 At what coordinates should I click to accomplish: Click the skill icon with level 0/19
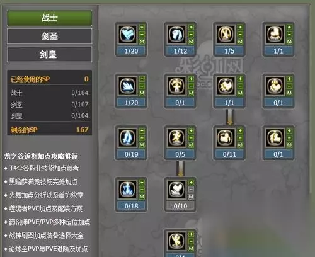tap(127, 137)
